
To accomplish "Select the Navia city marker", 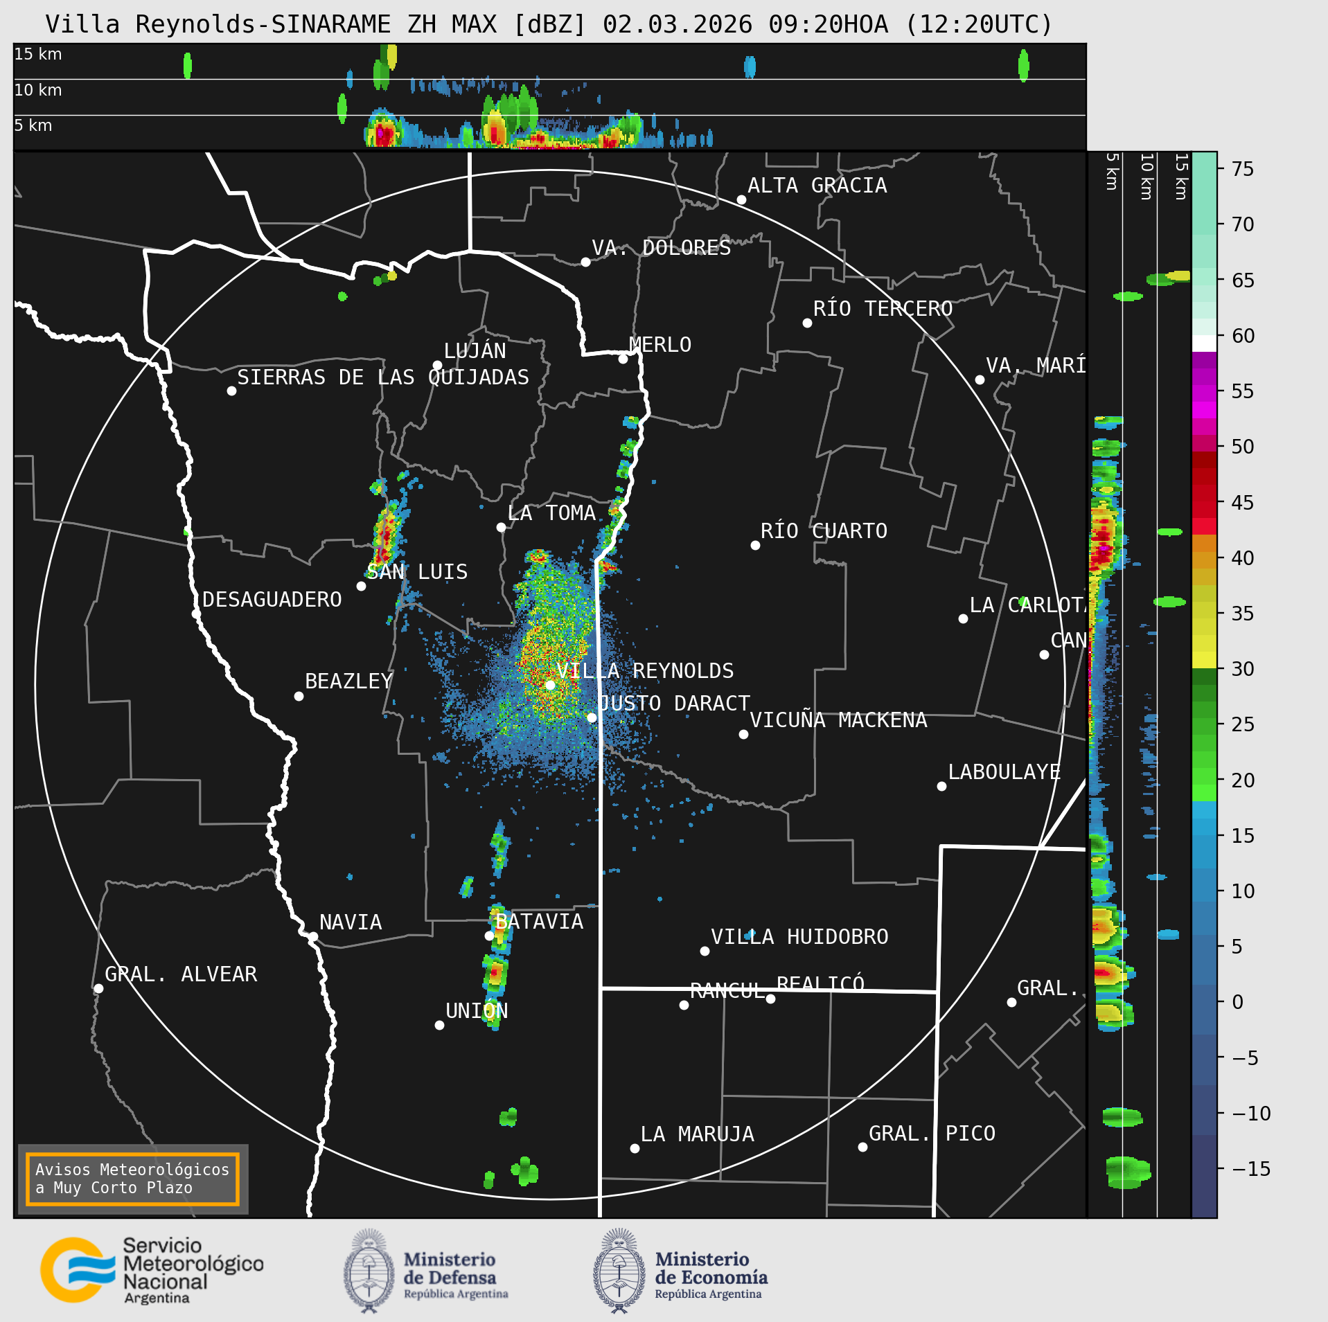I will pyautogui.click(x=313, y=936).
